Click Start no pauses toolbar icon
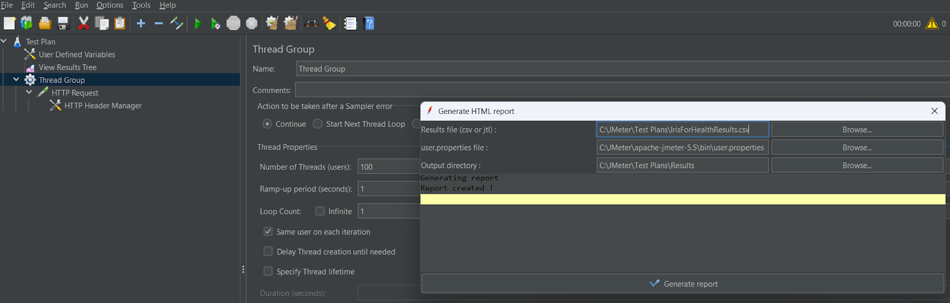This screenshot has height=303, width=950. pyautogui.click(x=216, y=24)
